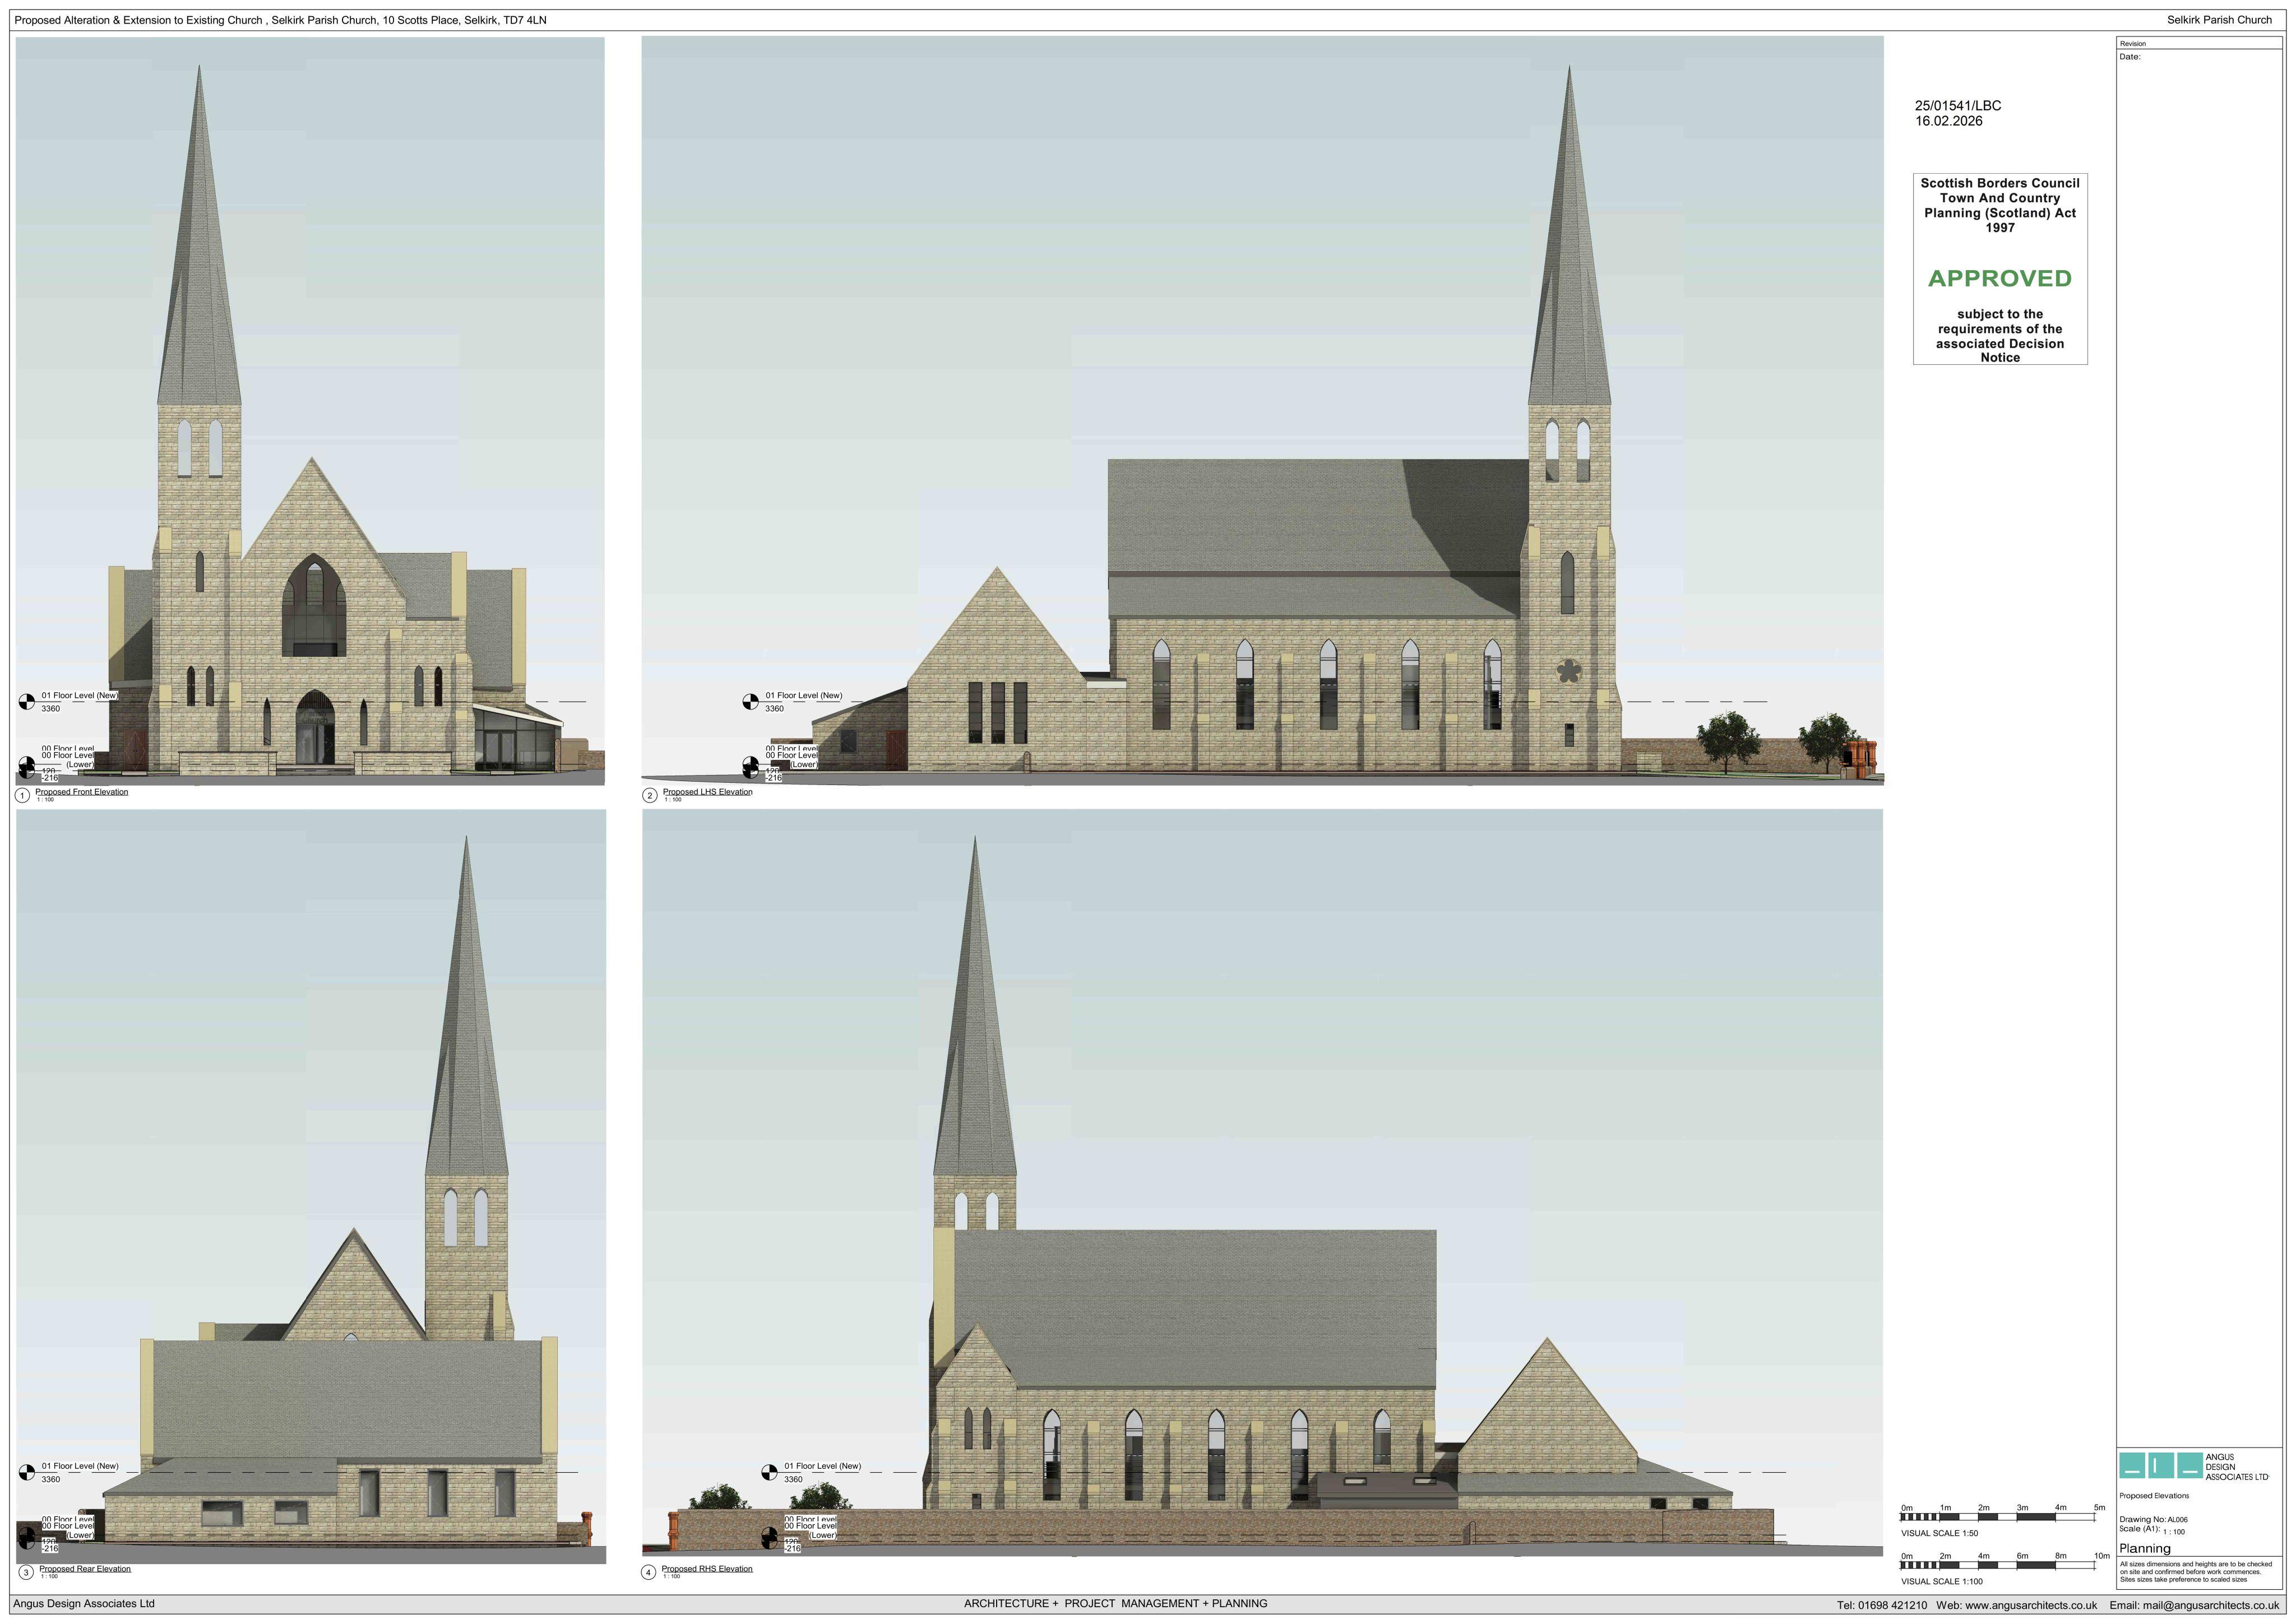The image size is (2296, 1624).
Task: Click the Visual Scale 1:50 bar
Action: [1998, 1518]
